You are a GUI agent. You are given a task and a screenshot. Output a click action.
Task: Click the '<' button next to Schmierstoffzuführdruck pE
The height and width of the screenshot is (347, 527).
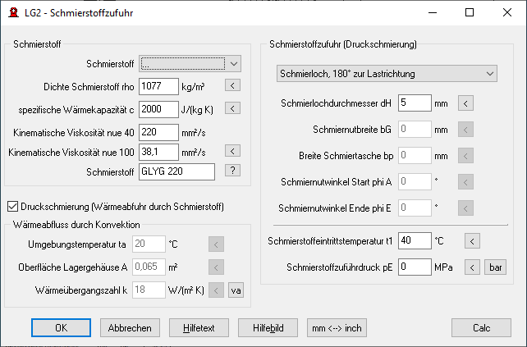[x=472, y=267]
